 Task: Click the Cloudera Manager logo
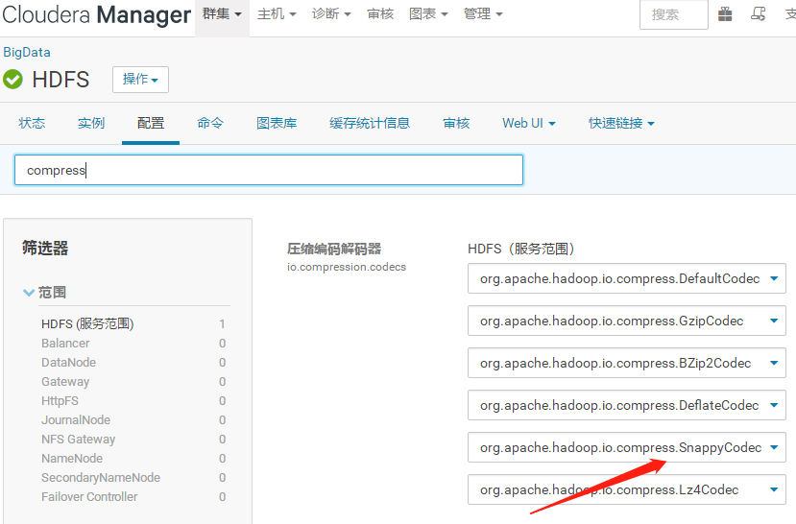click(x=96, y=15)
